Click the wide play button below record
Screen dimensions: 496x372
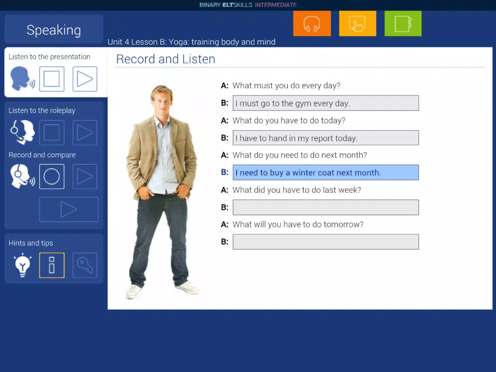[69, 210]
